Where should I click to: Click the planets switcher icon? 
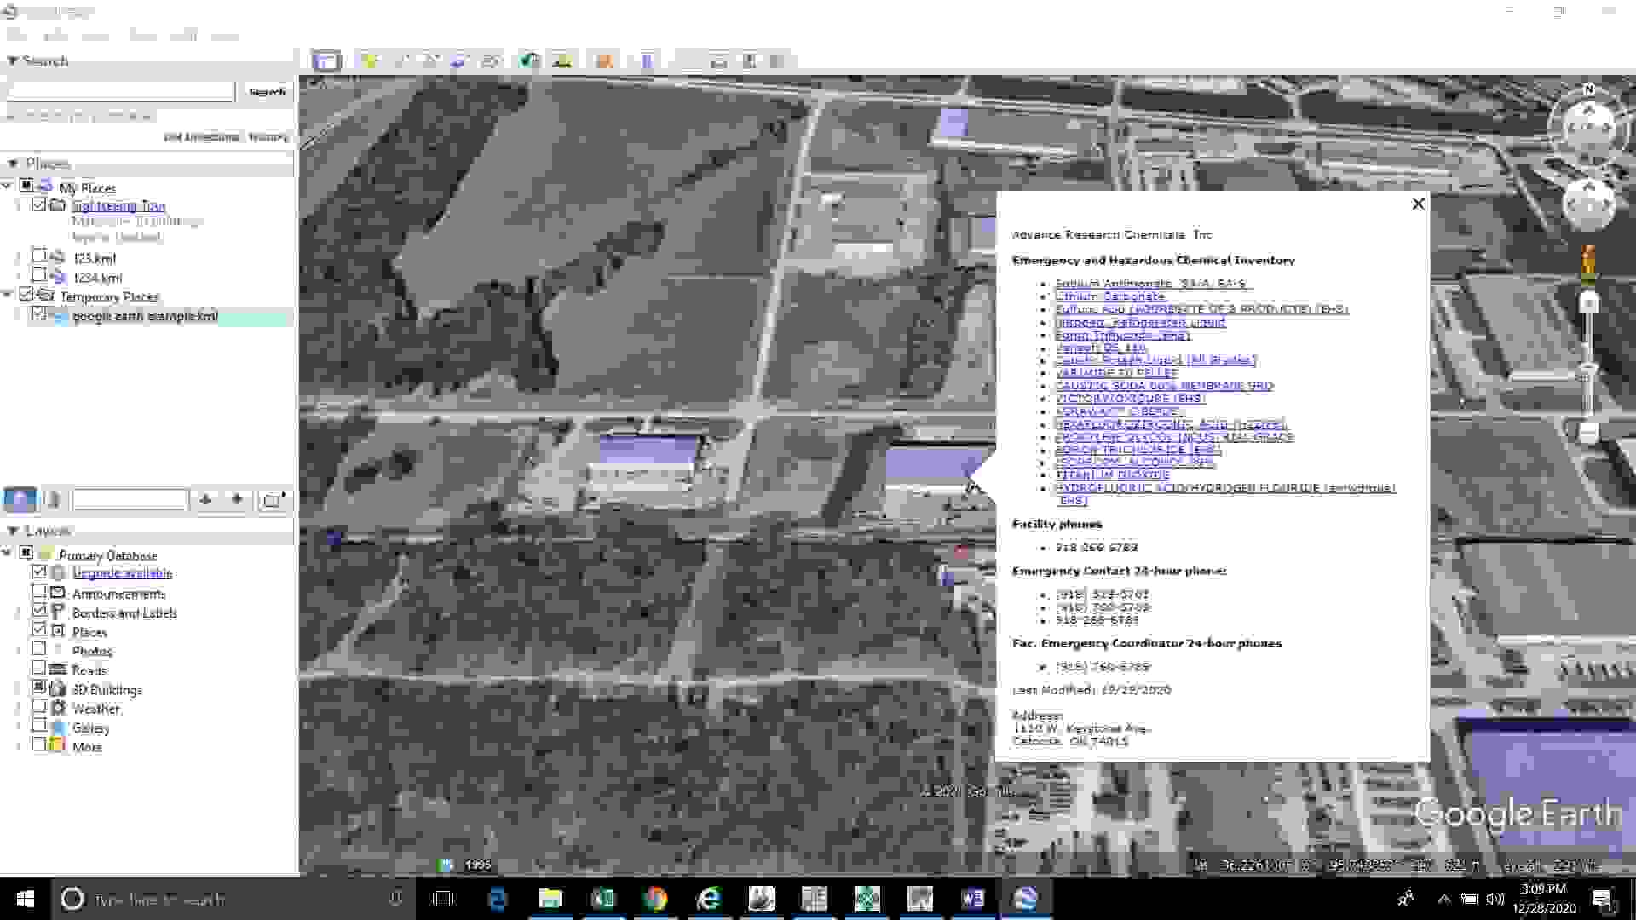click(x=604, y=60)
